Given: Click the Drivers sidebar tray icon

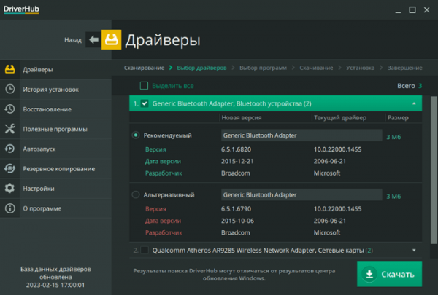Looking at the screenshot, I should point(9,69).
